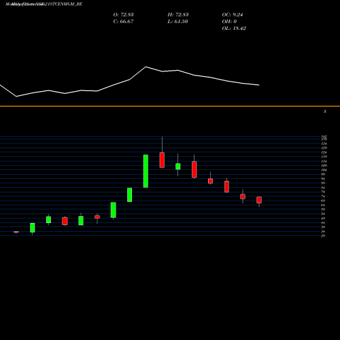Click the small '3' label below orange line

coord(325,112)
